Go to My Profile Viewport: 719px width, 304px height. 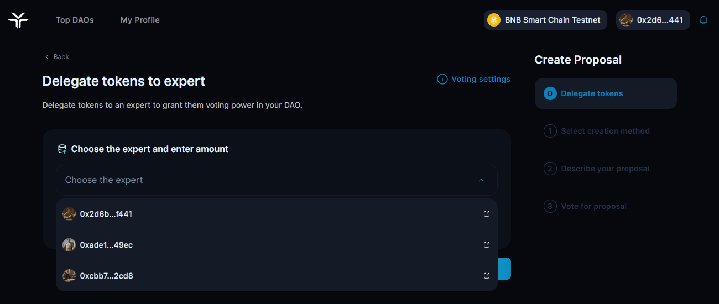point(140,20)
